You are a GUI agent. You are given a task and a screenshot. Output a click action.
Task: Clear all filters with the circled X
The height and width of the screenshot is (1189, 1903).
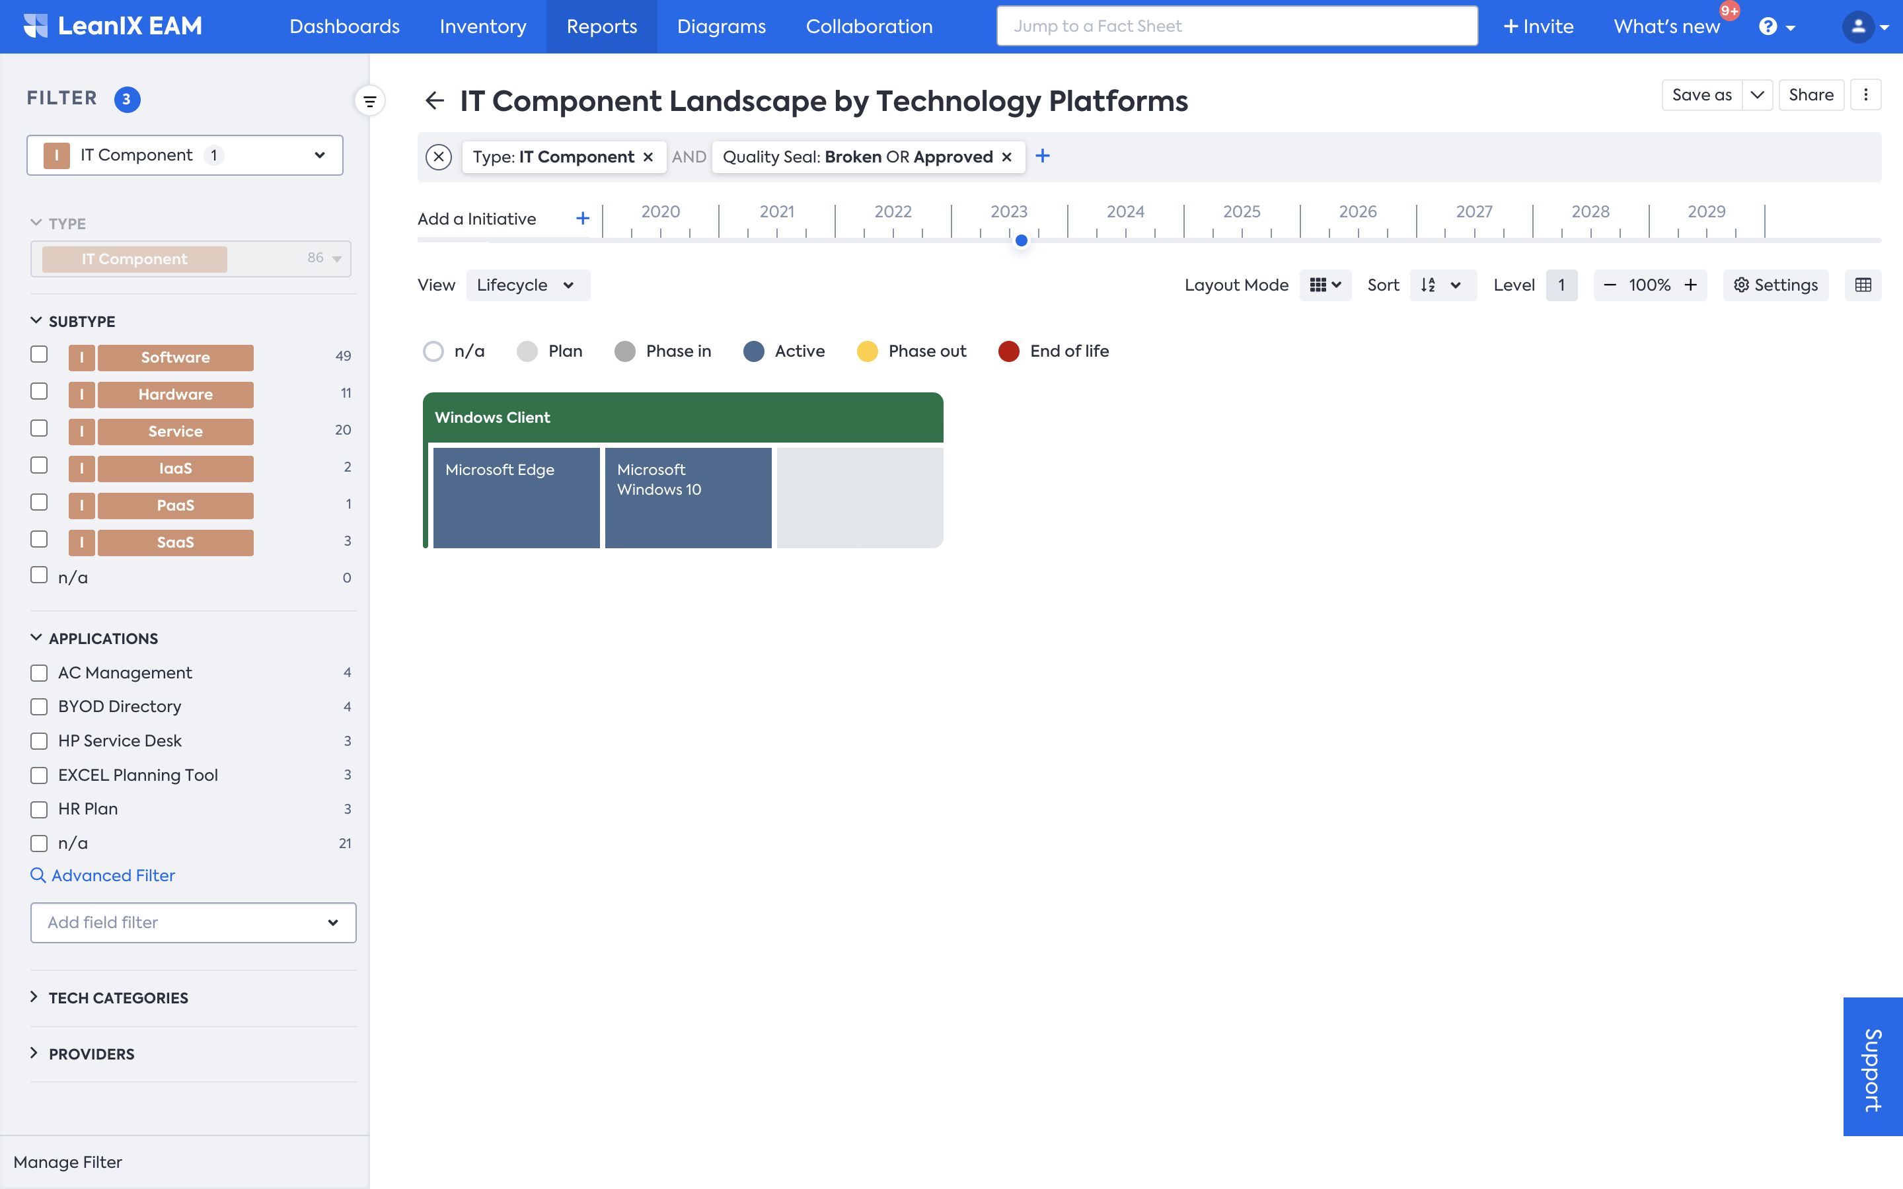click(439, 157)
